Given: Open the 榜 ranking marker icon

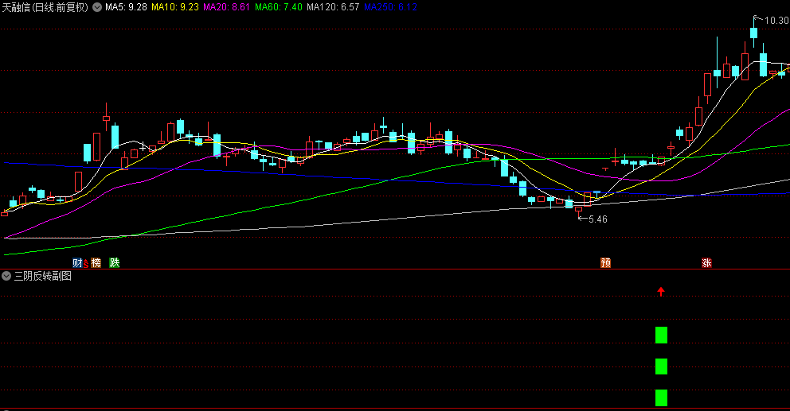Looking at the screenshot, I should (96, 262).
